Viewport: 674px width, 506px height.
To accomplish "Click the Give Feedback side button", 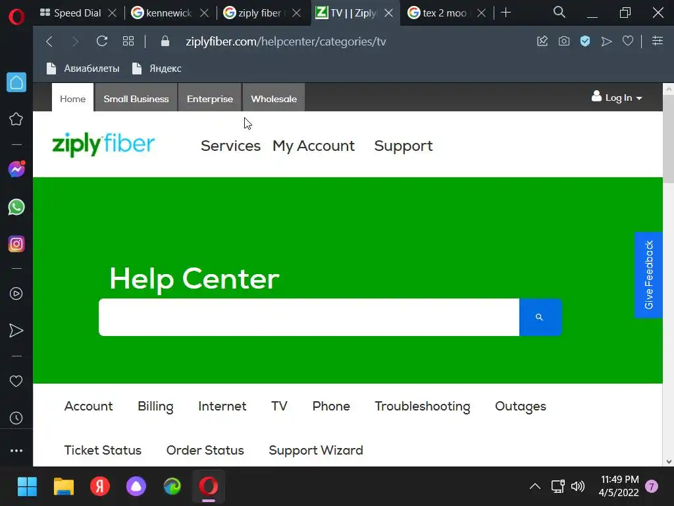I will [648, 275].
